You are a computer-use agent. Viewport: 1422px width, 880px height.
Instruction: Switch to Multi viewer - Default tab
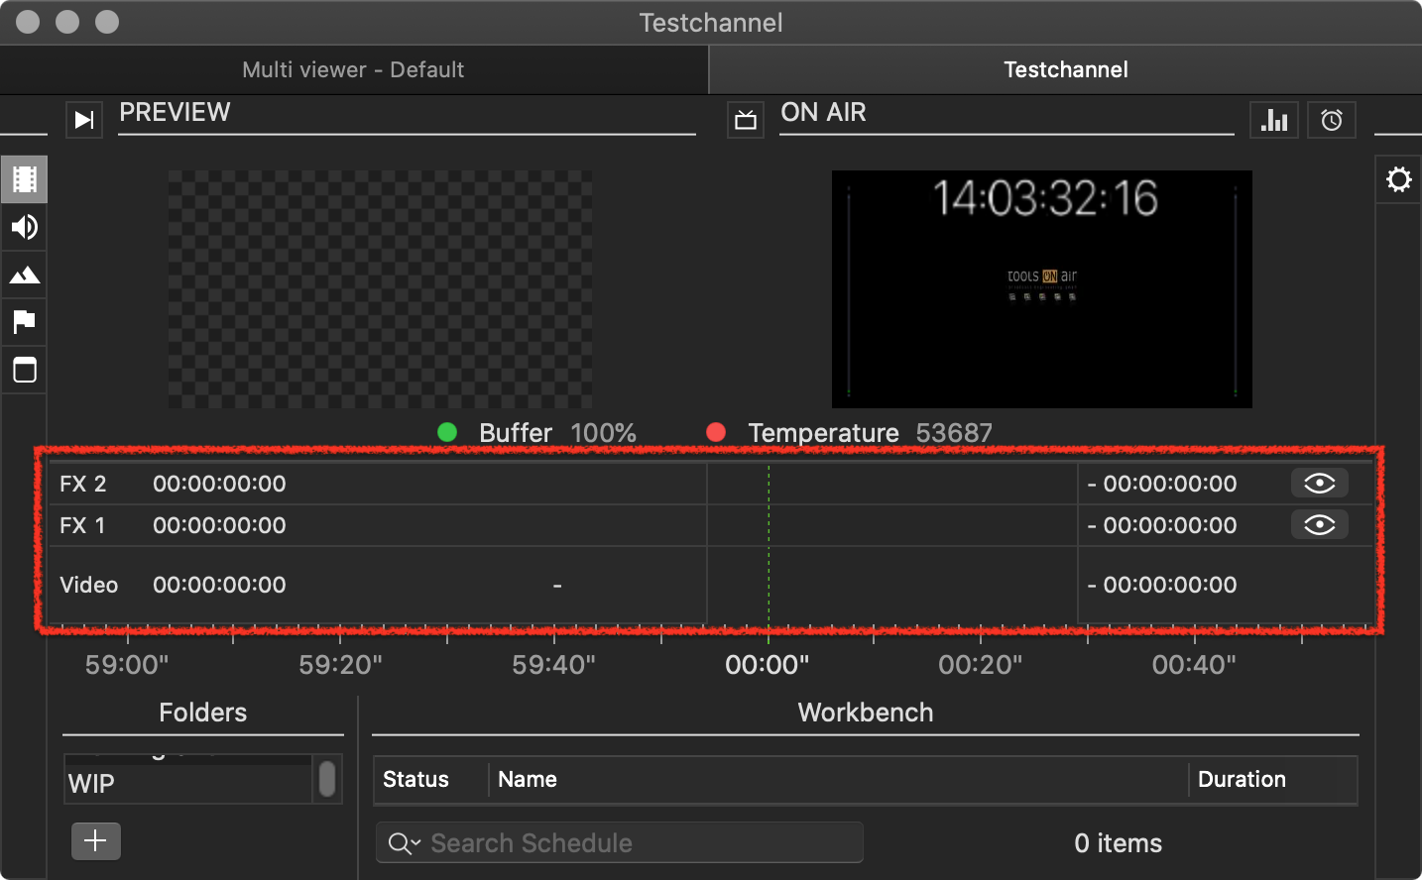tap(353, 69)
